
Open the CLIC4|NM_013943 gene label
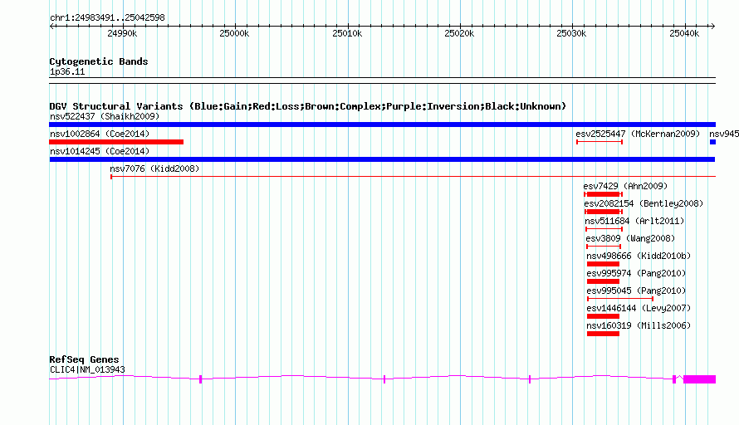[87, 370]
